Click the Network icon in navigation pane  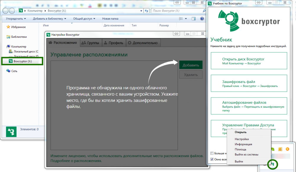click(x=8, y=71)
